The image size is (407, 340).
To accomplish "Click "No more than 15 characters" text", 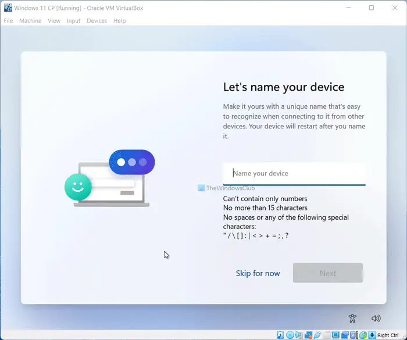I will (265, 208).
